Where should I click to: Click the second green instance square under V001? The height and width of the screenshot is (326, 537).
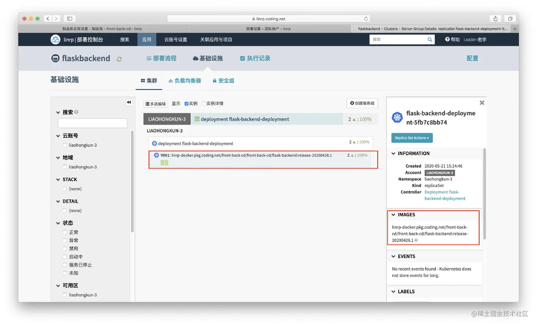tap(167, 163)
